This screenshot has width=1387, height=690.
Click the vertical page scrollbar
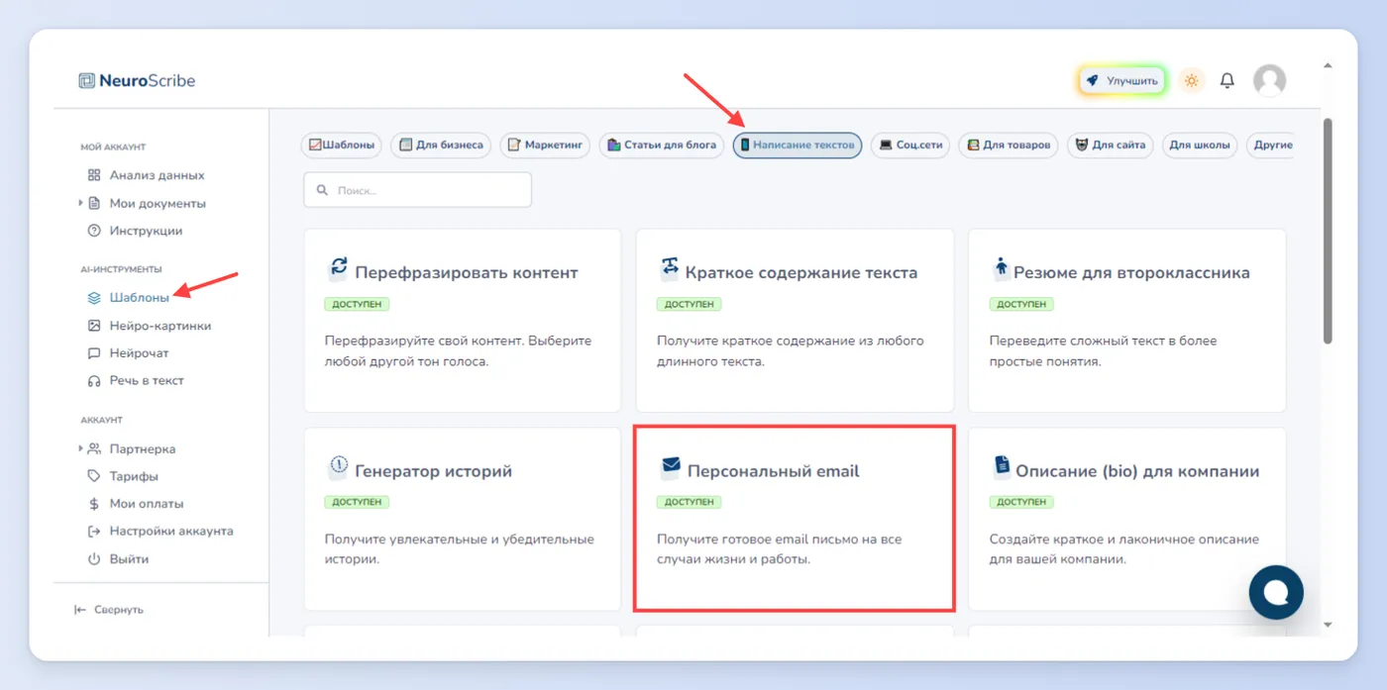1328,232
